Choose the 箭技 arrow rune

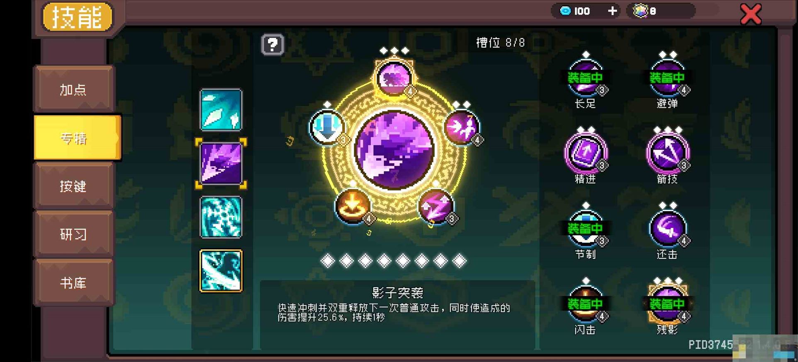click(x=667, y=153)
